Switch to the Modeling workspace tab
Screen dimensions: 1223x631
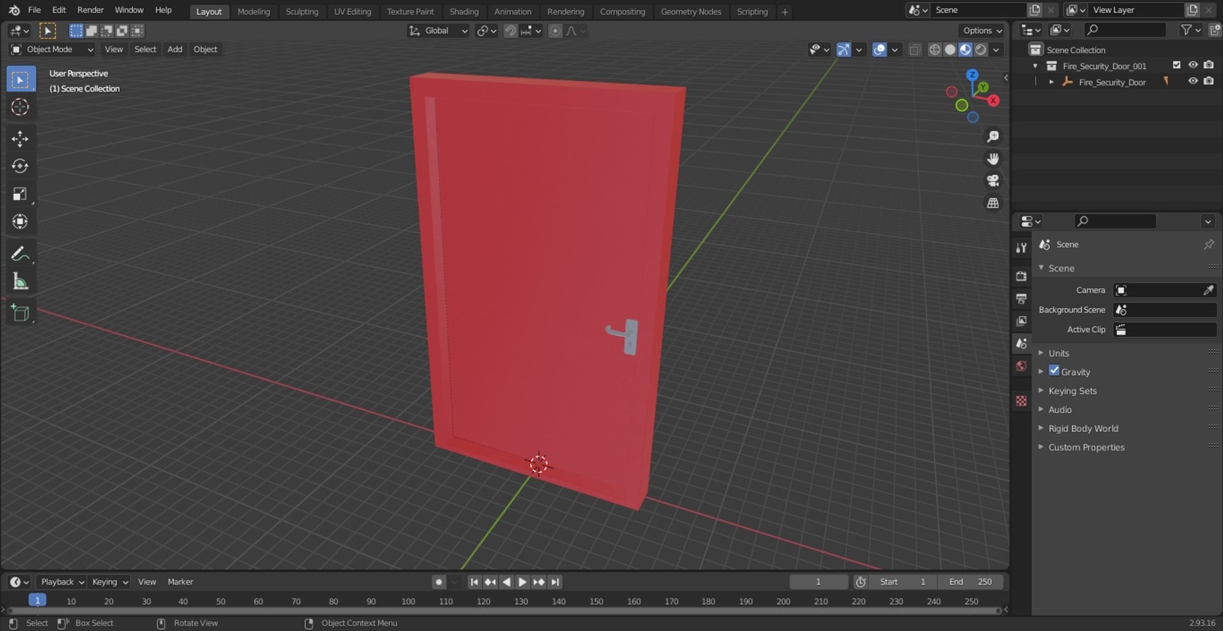[x=254, y=11]
